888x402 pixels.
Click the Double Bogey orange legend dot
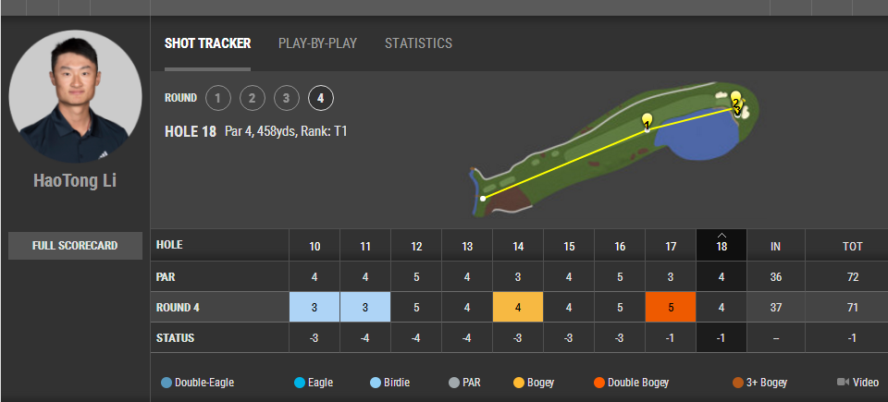599,383
